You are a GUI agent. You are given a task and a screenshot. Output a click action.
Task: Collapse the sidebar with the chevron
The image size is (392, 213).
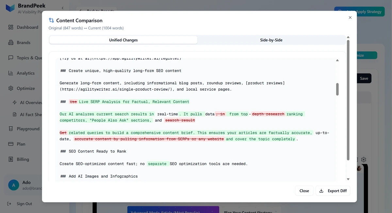coord(62,8)
